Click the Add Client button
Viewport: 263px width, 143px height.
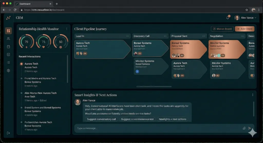point(245,29)
